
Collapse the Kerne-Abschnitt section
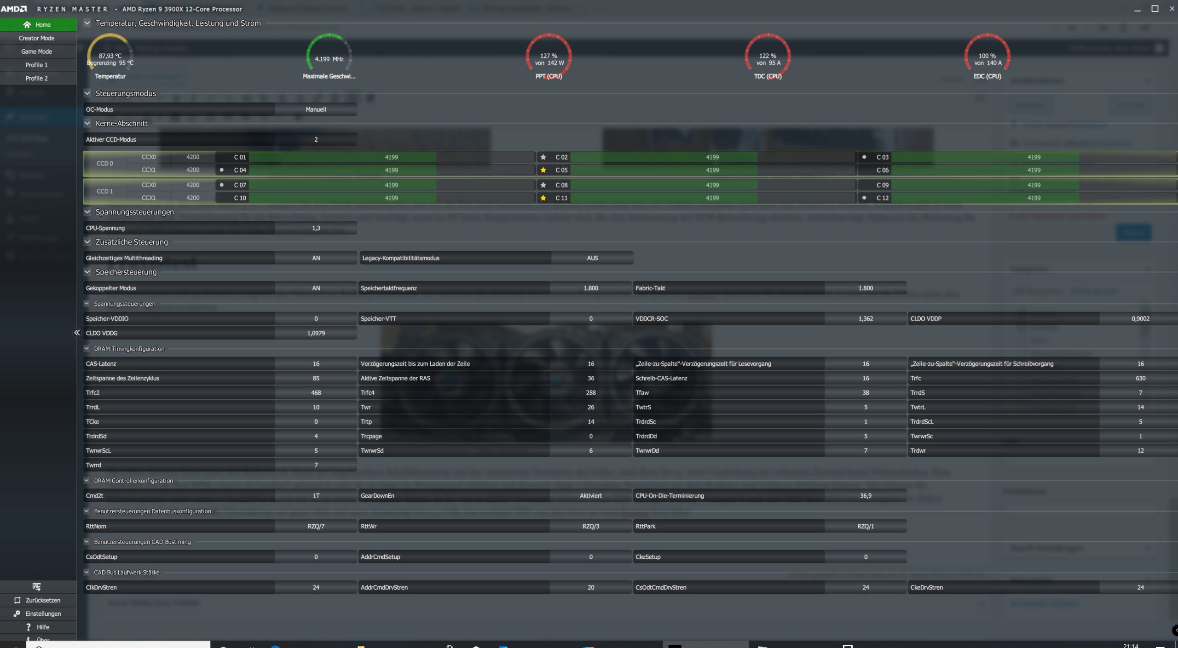pos(87,123)
